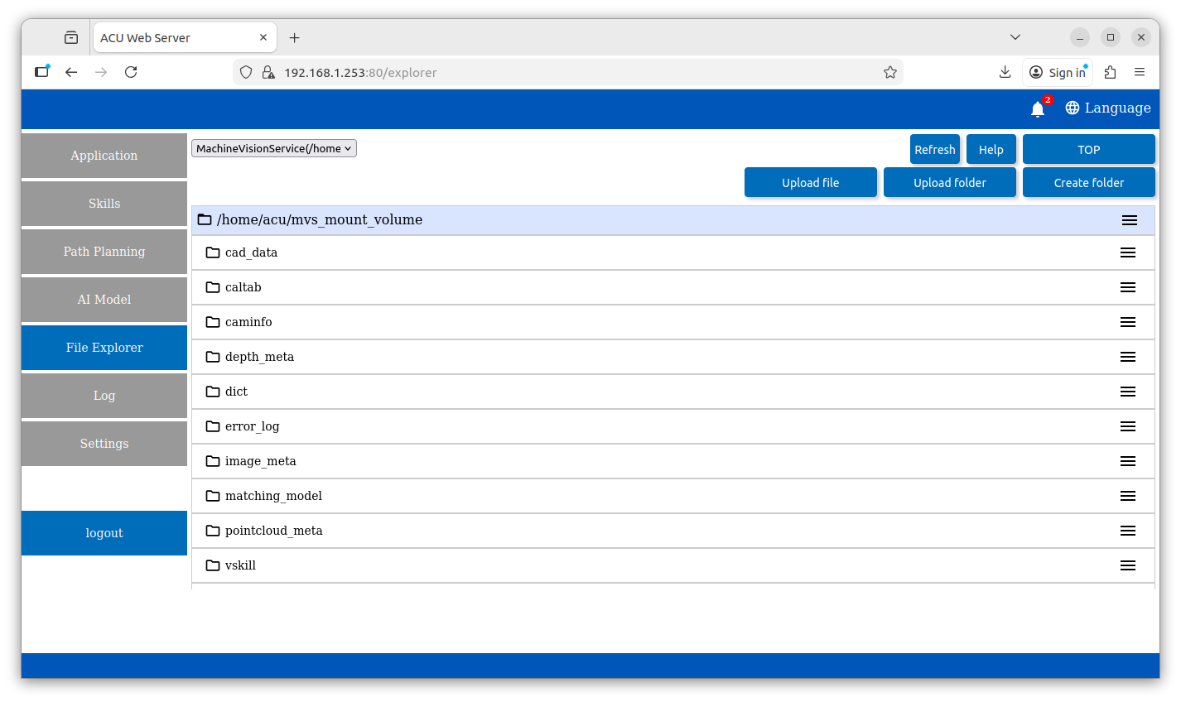This screenshot has height=702, width=1181.
Task: Click folder icon beside vskill
Action: [213, 565]
